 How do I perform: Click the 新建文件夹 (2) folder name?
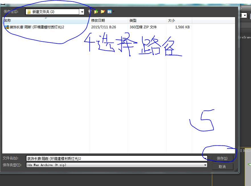(43, 12)
